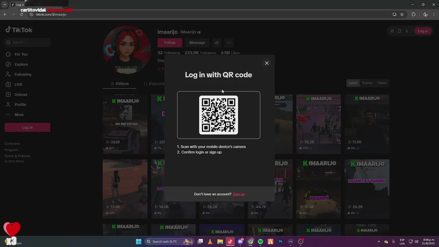Open the three-dot profile options menu
Image resolution: width=439 pixels, height=247 pixels.
click(229, 43)
